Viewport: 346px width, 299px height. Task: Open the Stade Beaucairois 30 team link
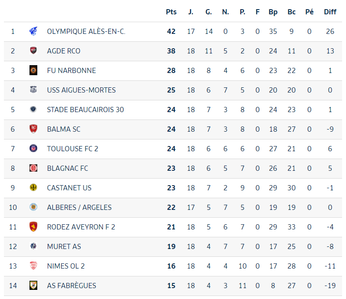pyautogui.click(x=85, y=110)
